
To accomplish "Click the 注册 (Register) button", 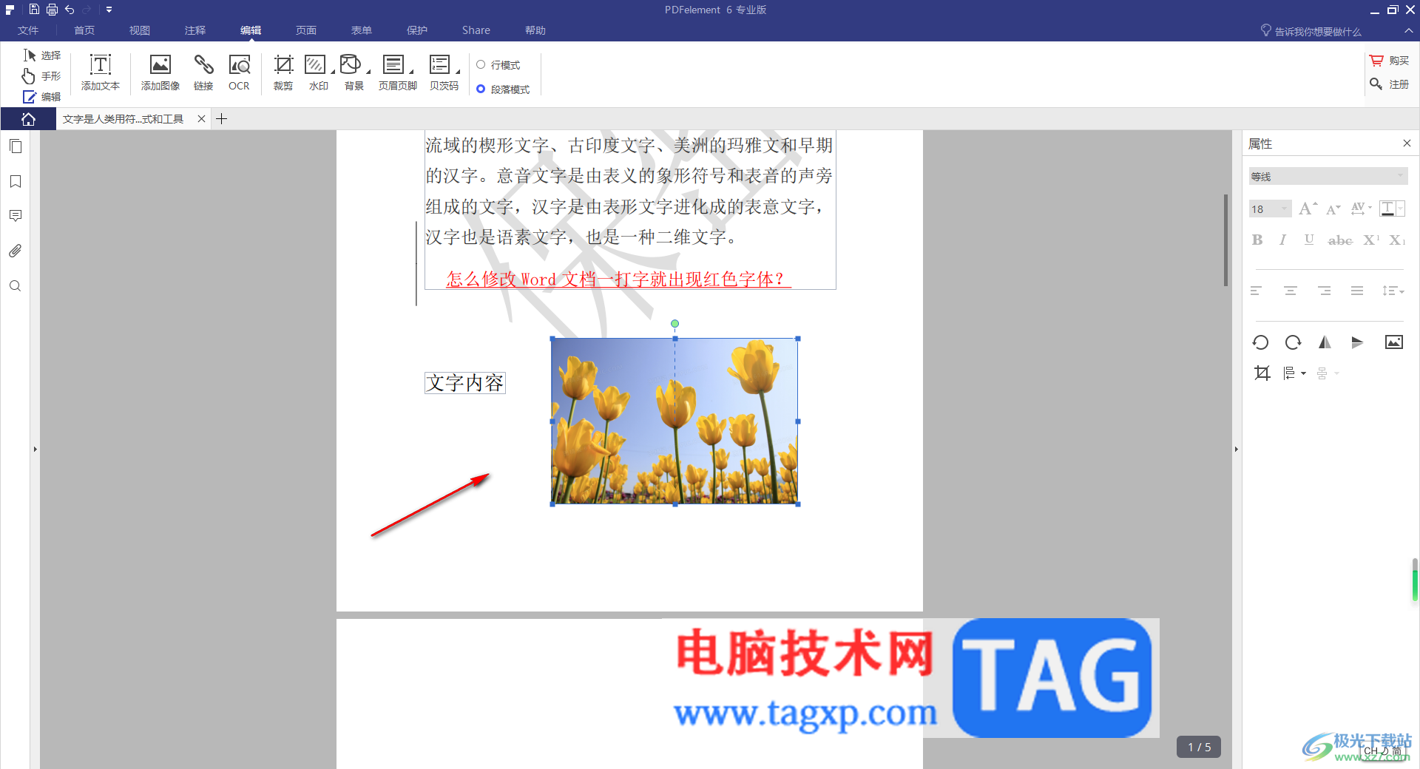I will coord(1389,84).
